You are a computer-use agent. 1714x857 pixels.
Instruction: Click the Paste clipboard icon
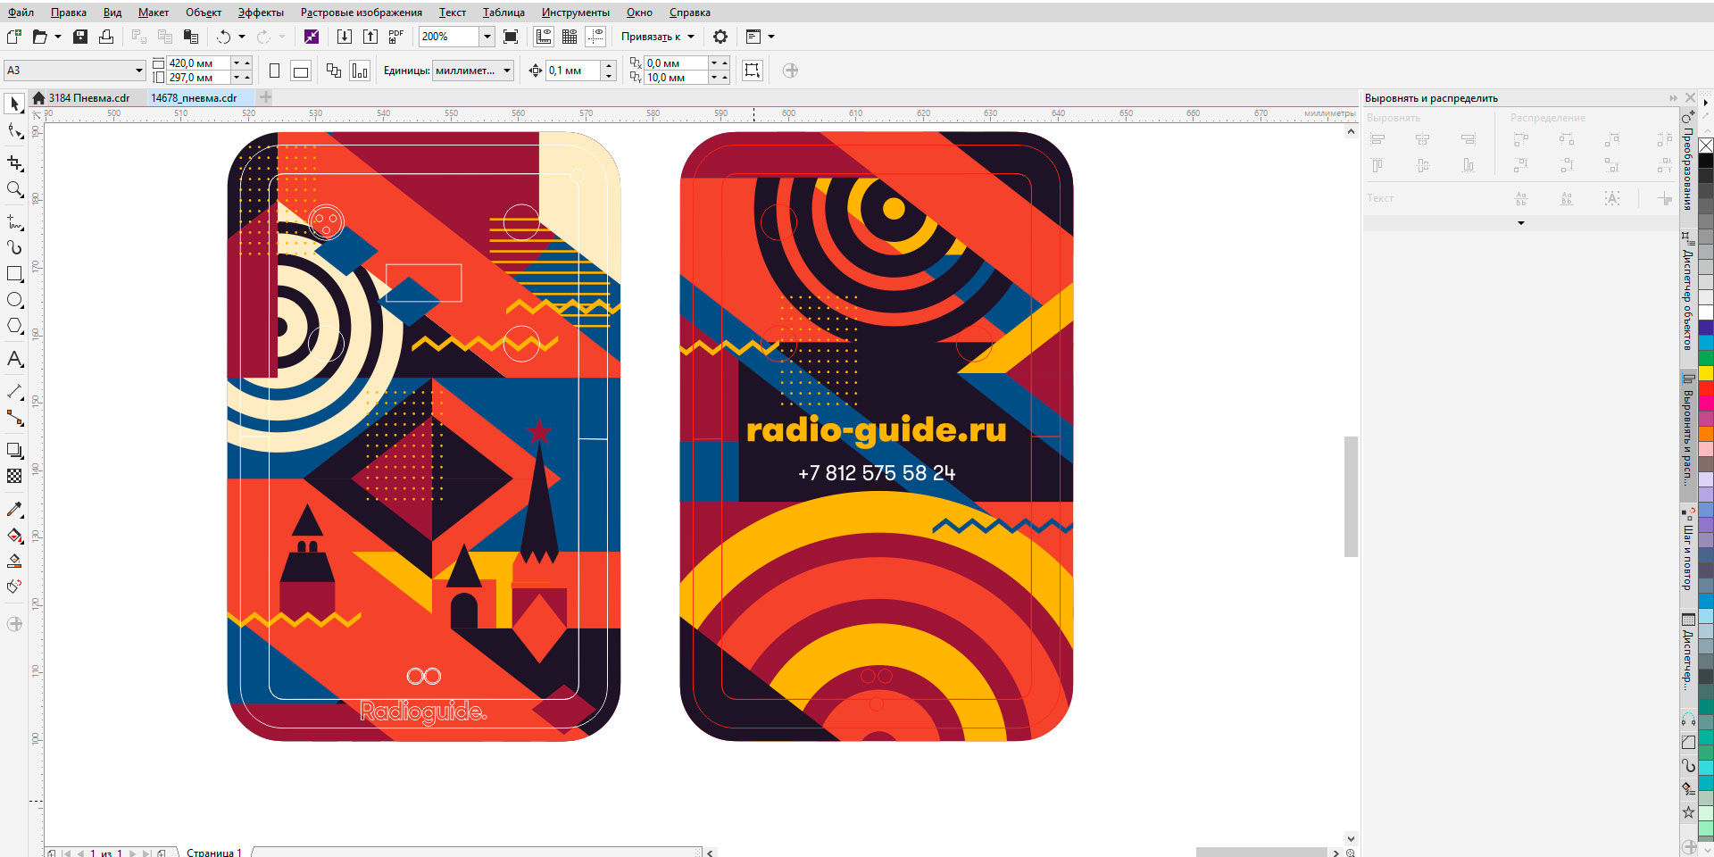190,37
